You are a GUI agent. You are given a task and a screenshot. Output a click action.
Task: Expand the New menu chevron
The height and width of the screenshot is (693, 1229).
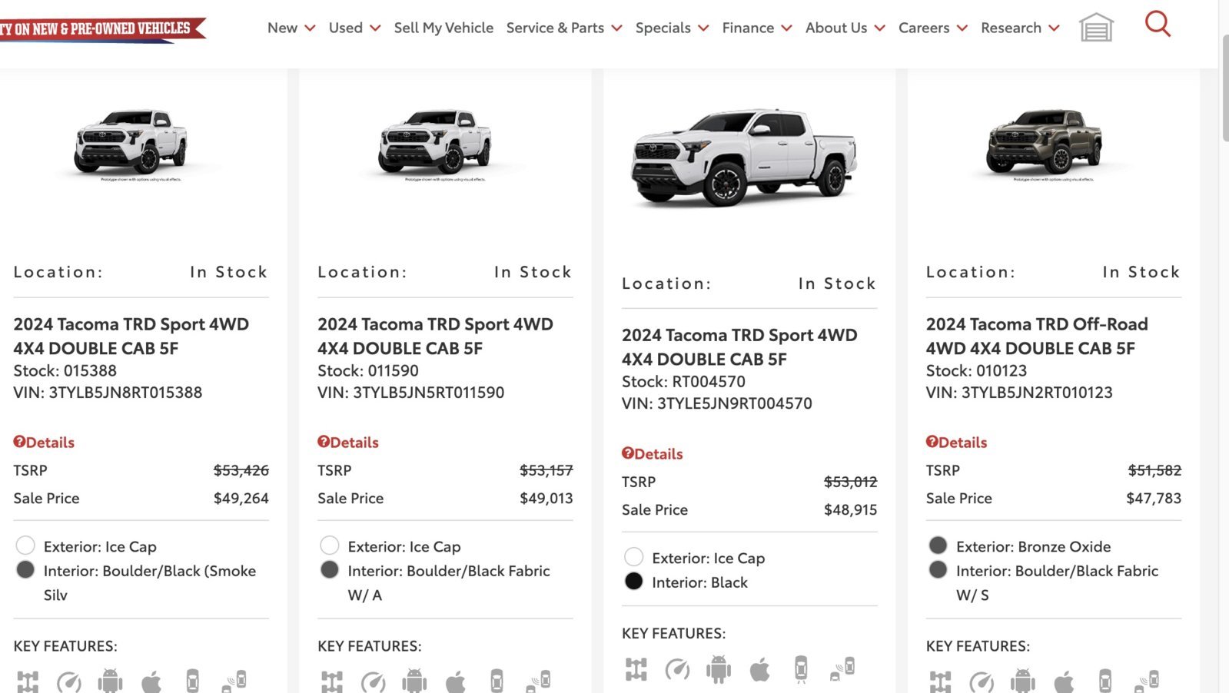pyautogui.click(x=310, y=28)
